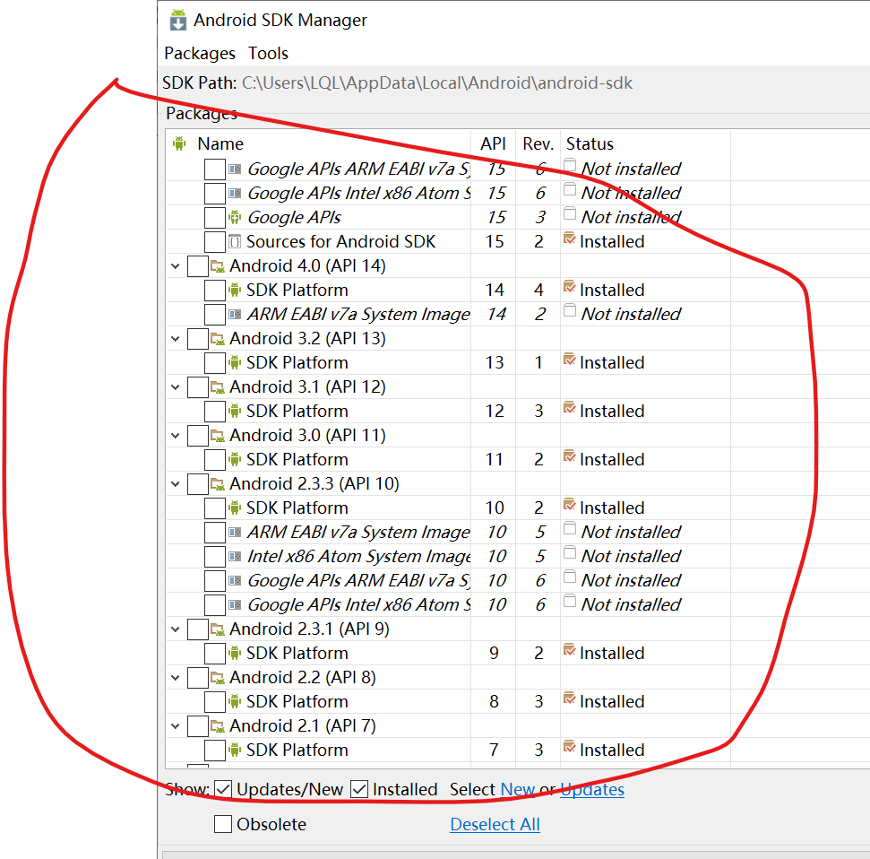Click Android icon of SDK Platform API 12

click(x=235, y=411)
